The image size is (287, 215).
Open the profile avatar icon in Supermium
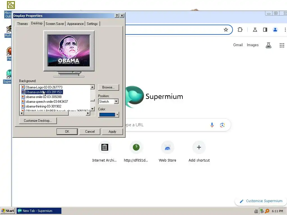coord(275,30)
